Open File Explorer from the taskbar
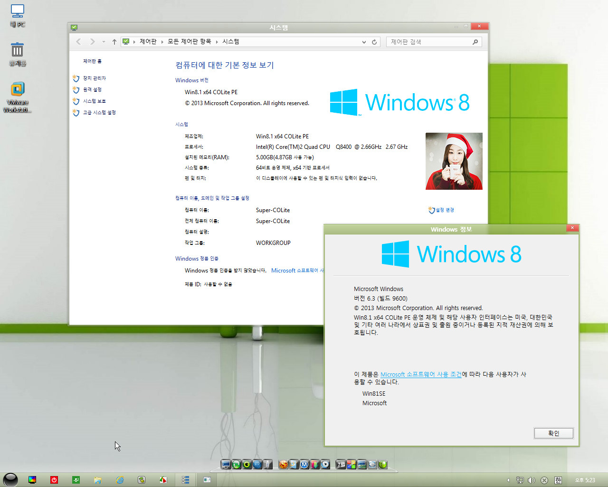Screen dimensions: 608x487 (98, 480)
